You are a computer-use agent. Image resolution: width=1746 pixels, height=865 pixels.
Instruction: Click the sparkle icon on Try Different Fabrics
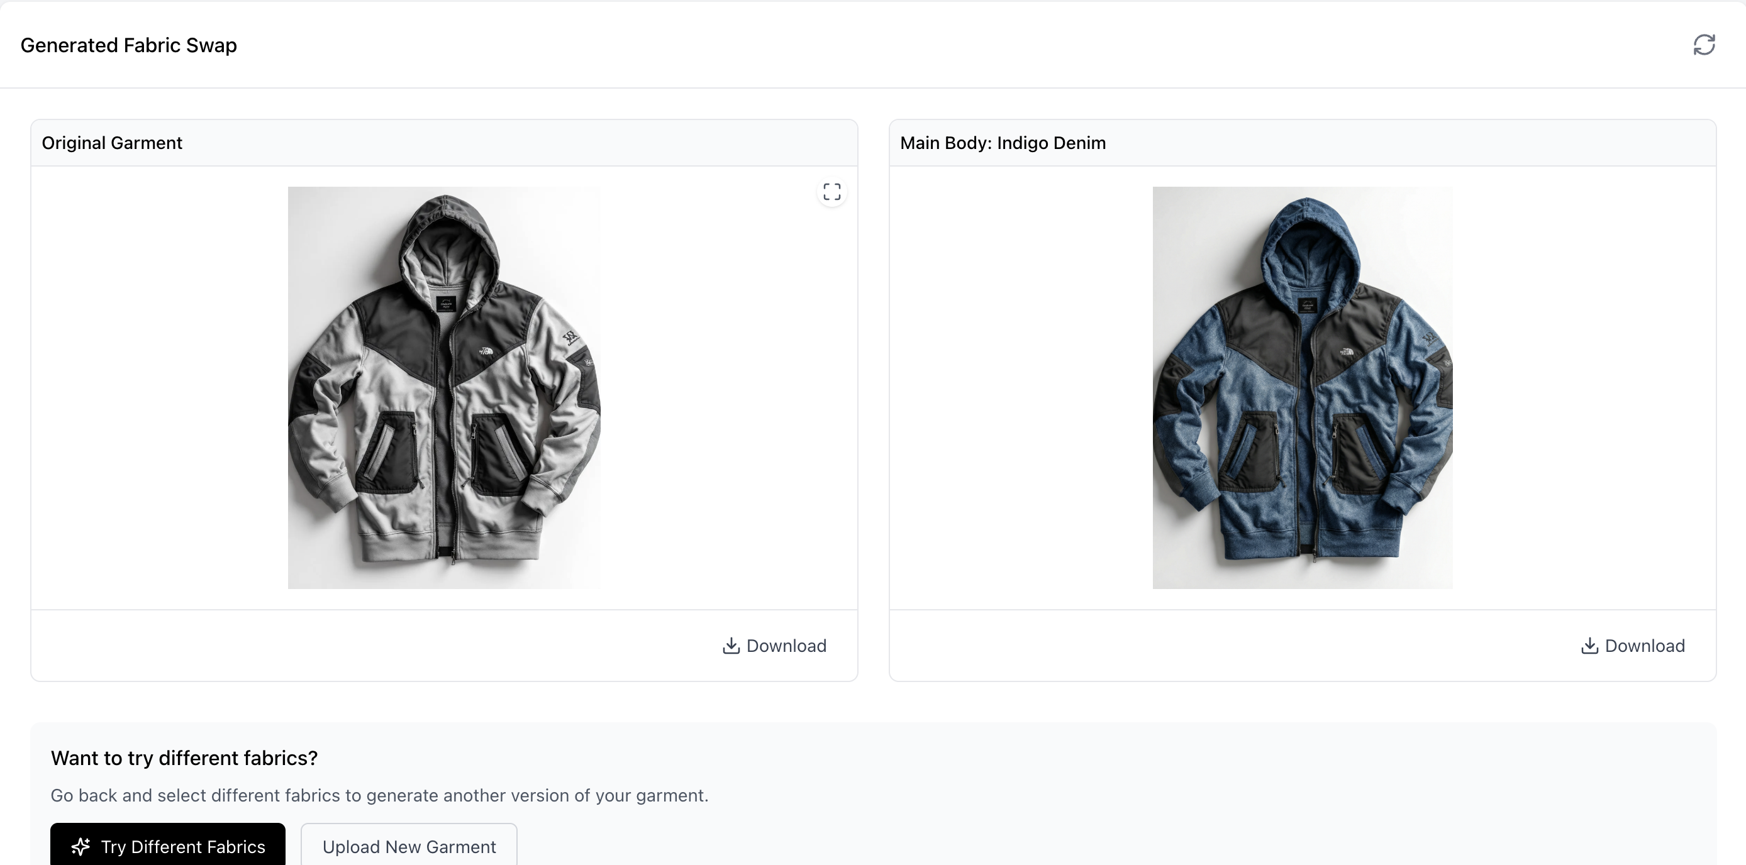(x=81, y=846)
